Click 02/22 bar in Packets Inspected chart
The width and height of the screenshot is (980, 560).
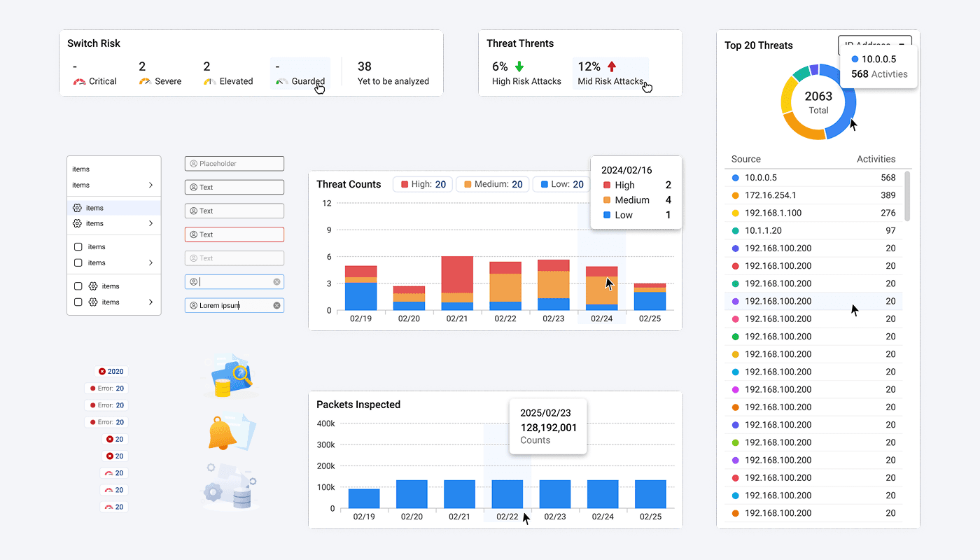point(507,494)
